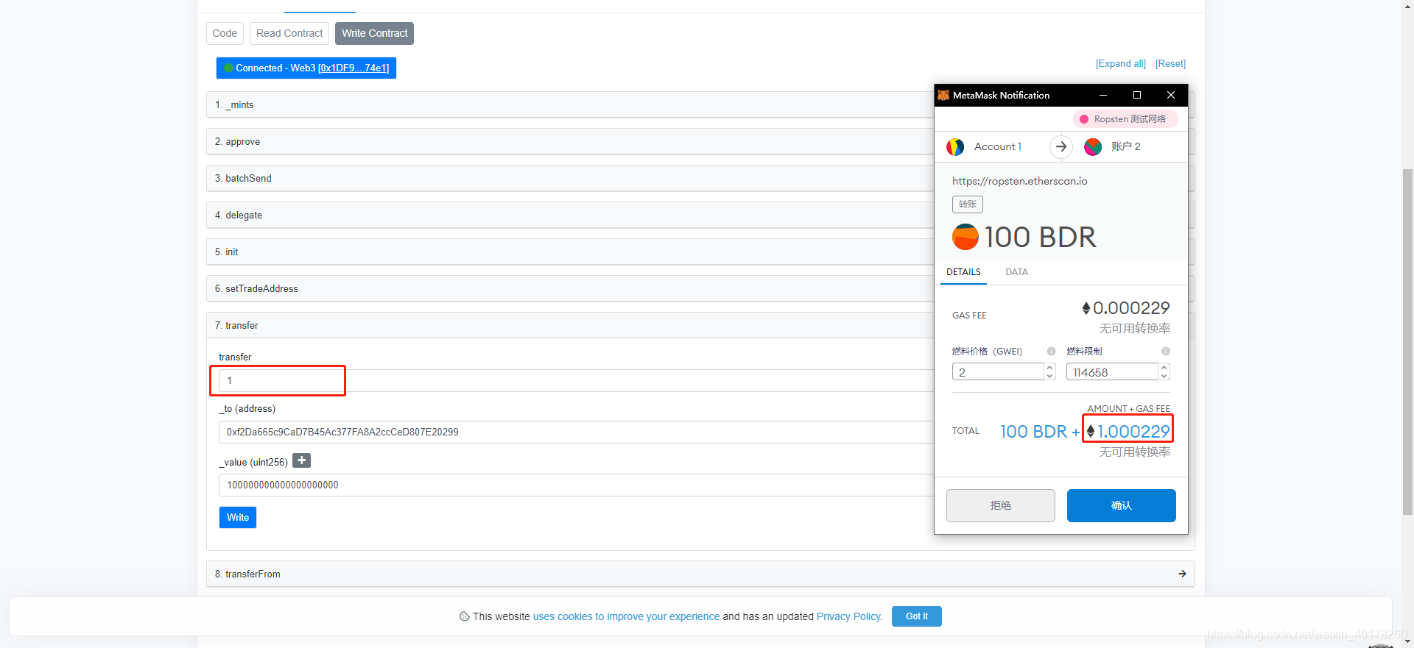Close the MetaMask Notification window
The height and width of the screenshot is (648, 1414).
point(1171,95)
